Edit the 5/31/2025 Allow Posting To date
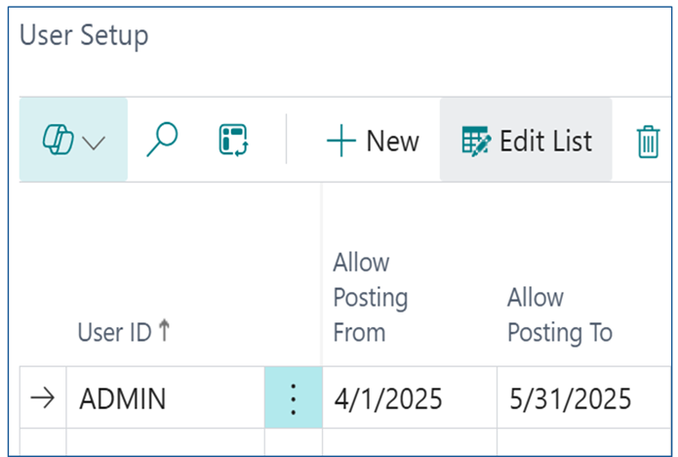This screenshot has width=678, height=457. click(x=583, y=397)
